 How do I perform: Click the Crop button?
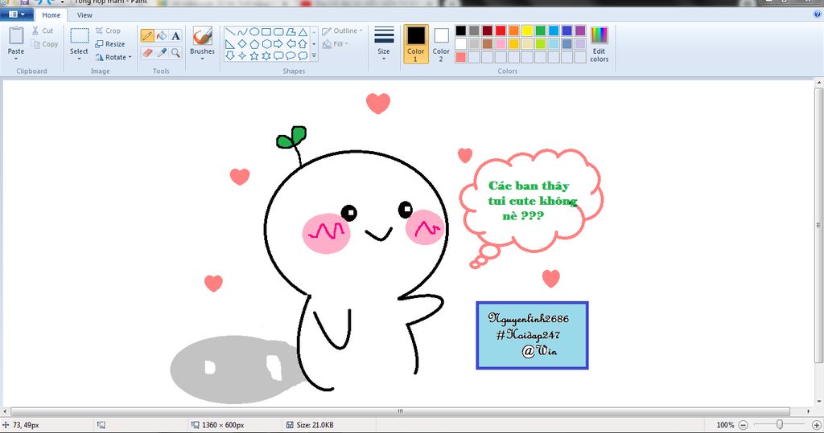[x=108, y=31]
